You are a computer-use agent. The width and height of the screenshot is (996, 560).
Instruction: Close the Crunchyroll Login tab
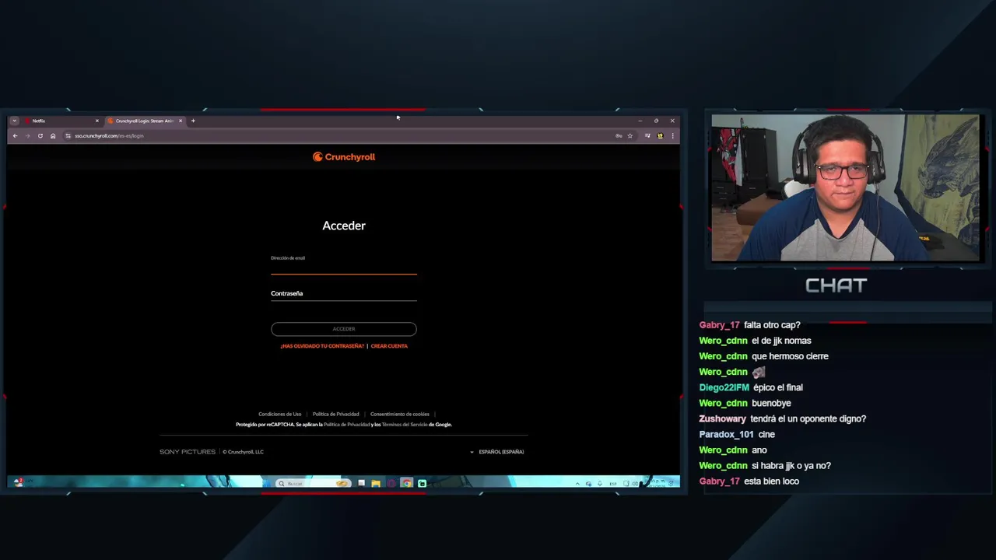[x=181, y=121]
